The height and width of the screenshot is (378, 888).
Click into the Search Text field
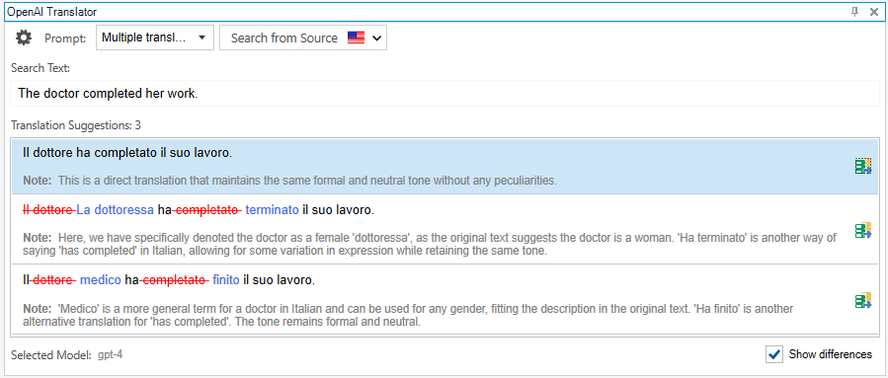444,93
